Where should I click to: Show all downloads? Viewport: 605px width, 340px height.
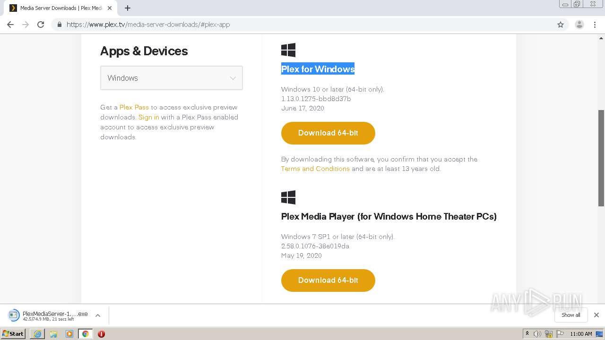(571, 315)
